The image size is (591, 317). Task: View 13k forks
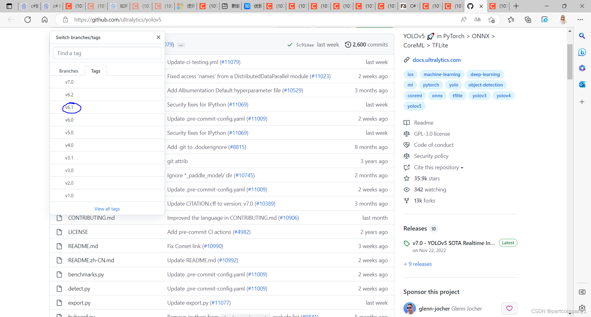(x=424, y=201)
